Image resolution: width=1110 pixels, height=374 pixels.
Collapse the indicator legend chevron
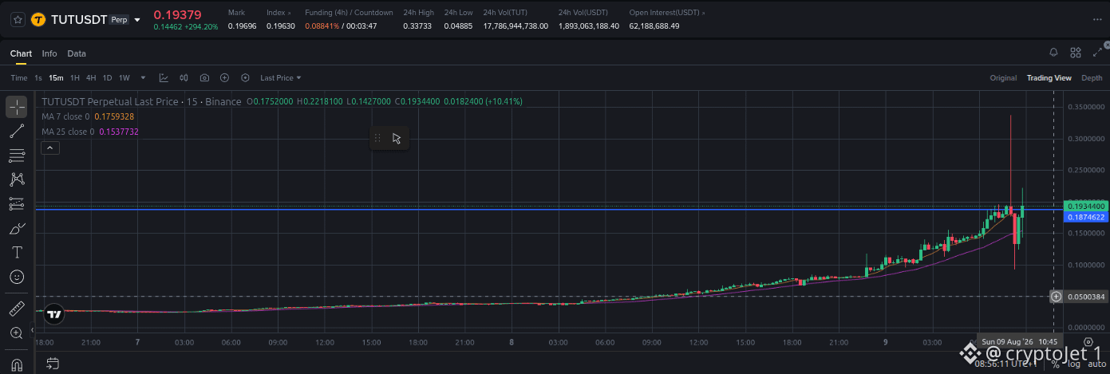49,148
